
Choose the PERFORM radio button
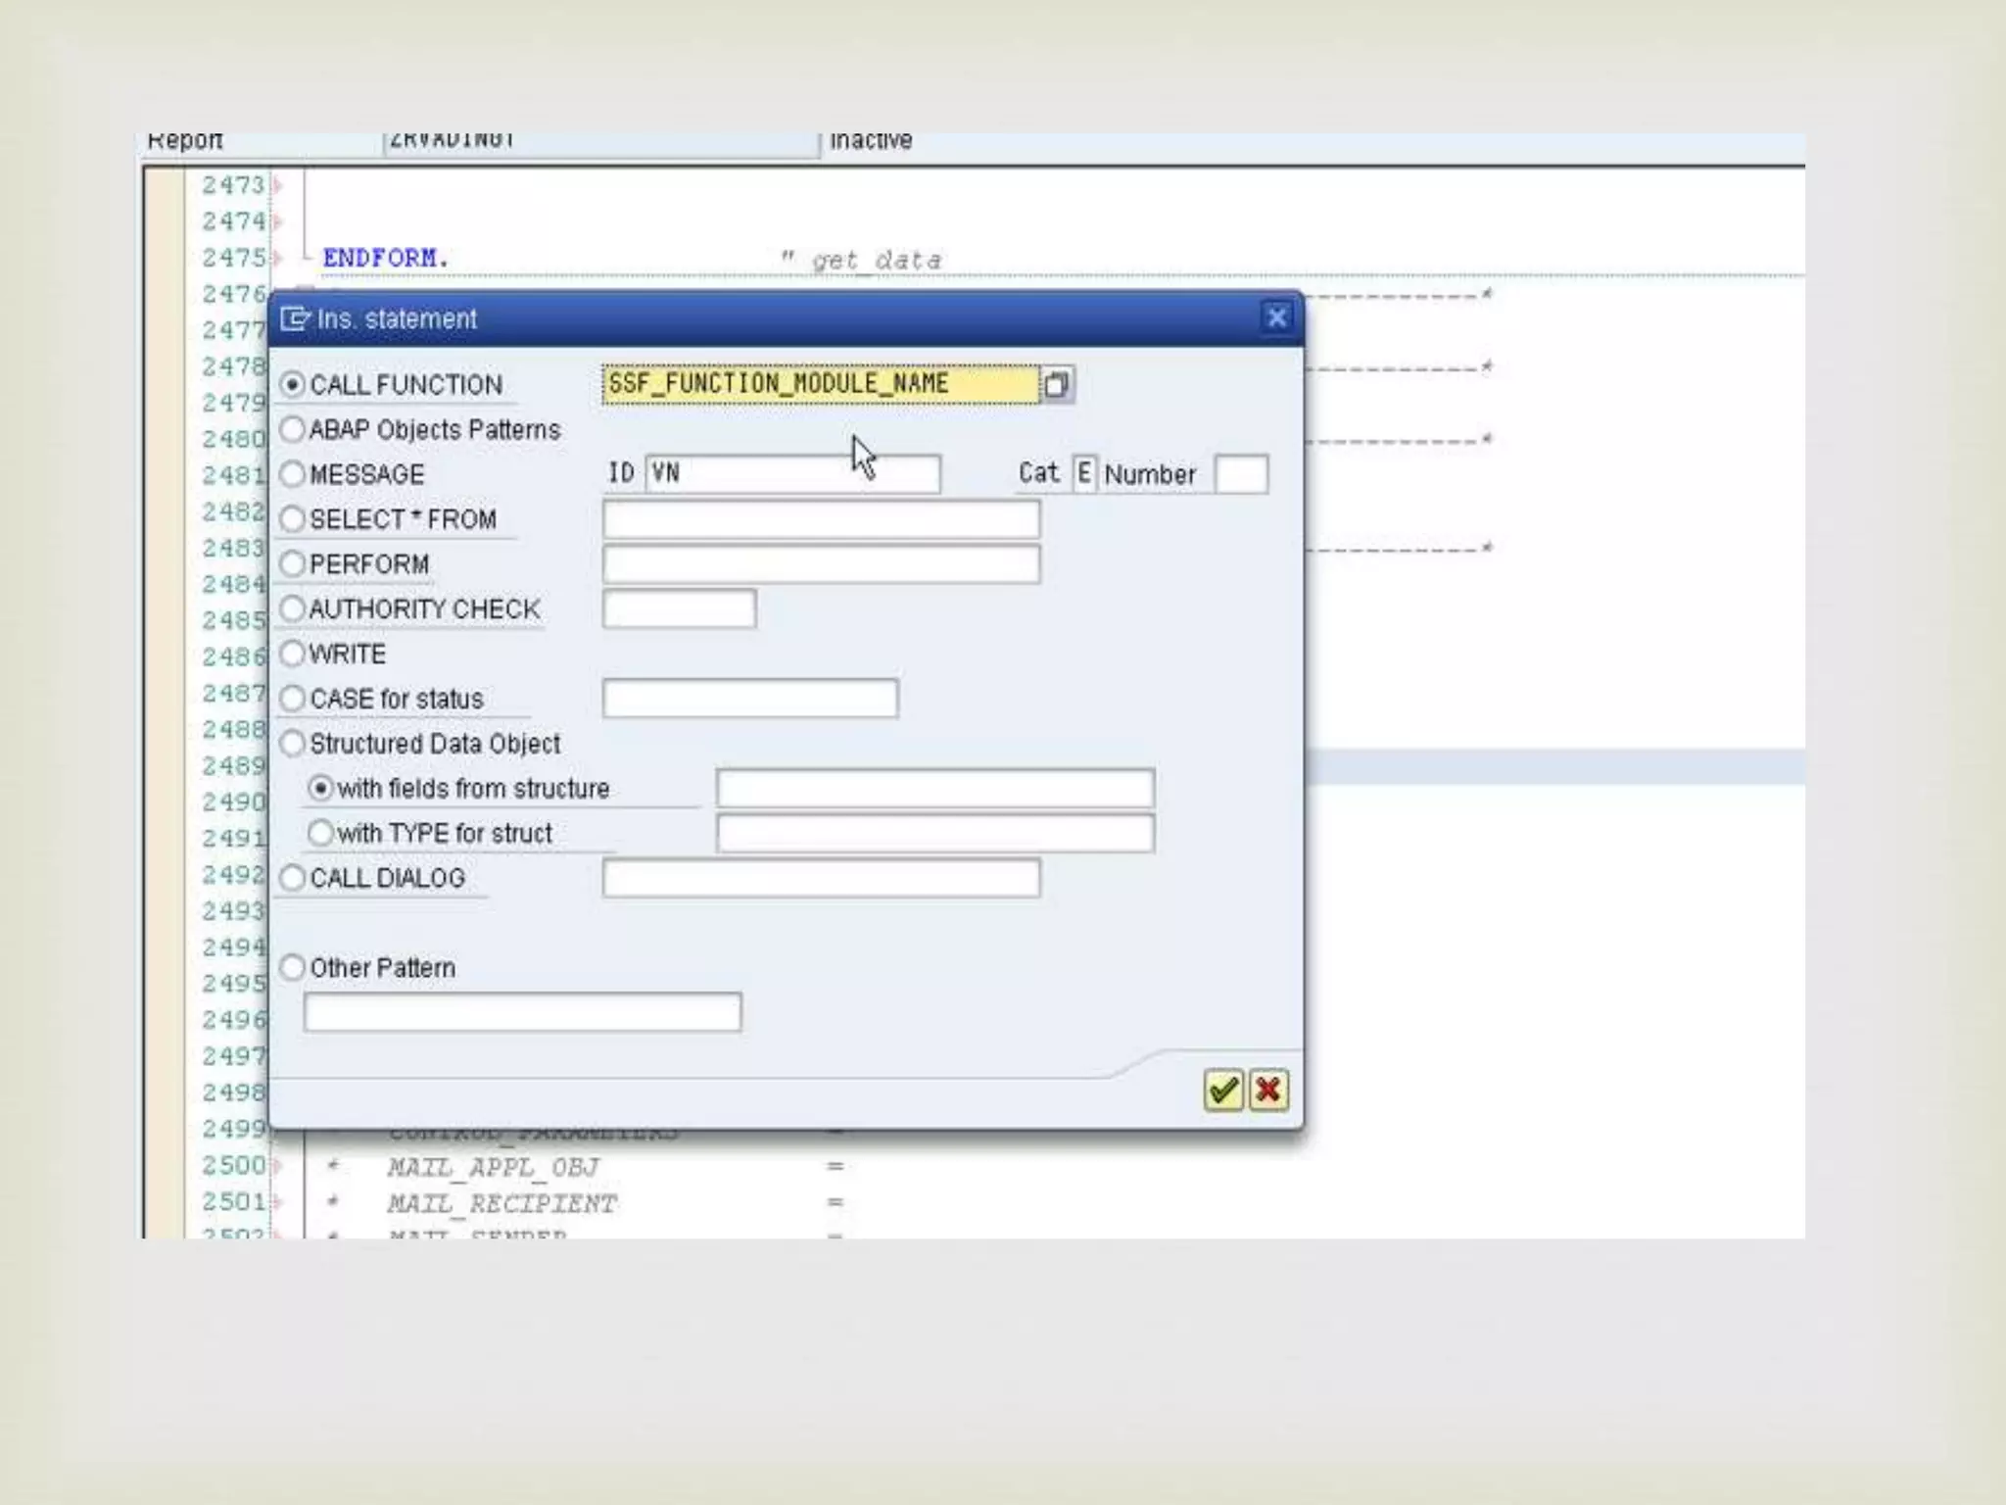click(293, 564)
